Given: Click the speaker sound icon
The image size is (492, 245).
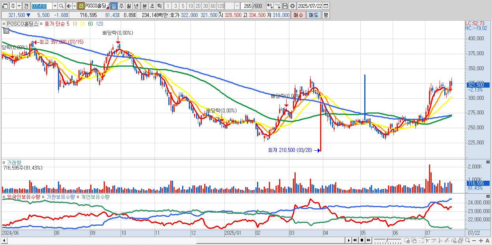Looking at the screenshot, I should (69, 6).
